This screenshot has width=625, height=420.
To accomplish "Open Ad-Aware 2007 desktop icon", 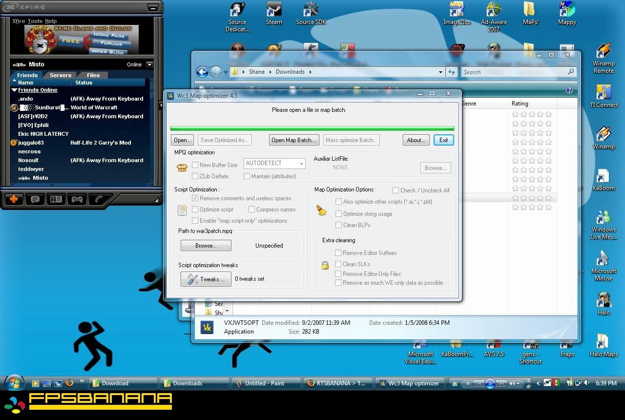I will click(494, 17).
